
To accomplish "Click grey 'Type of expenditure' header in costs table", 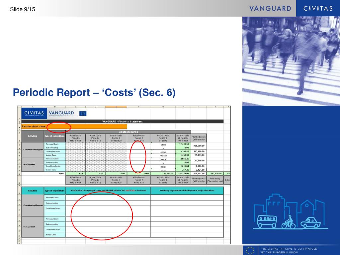I will (55, 136).
